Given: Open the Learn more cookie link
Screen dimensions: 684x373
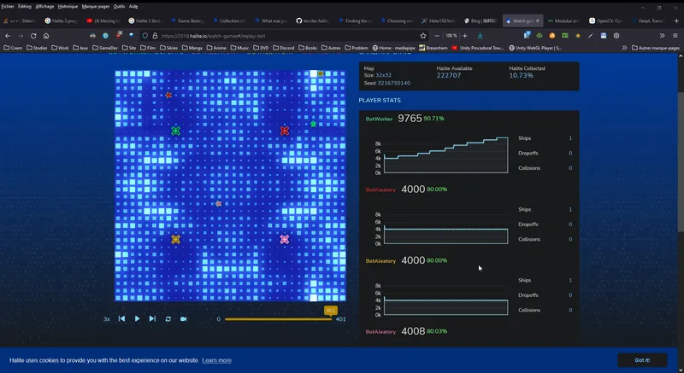Looking at the screenshot, I should 217,360.
